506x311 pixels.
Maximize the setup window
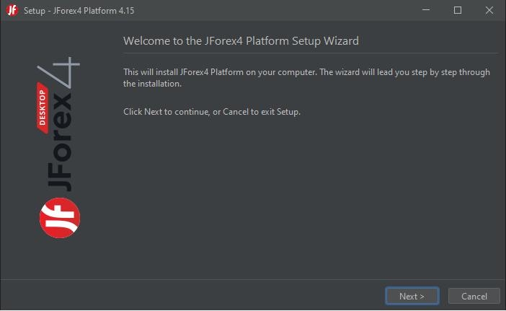pyautogui.click(x=458, y=10)
